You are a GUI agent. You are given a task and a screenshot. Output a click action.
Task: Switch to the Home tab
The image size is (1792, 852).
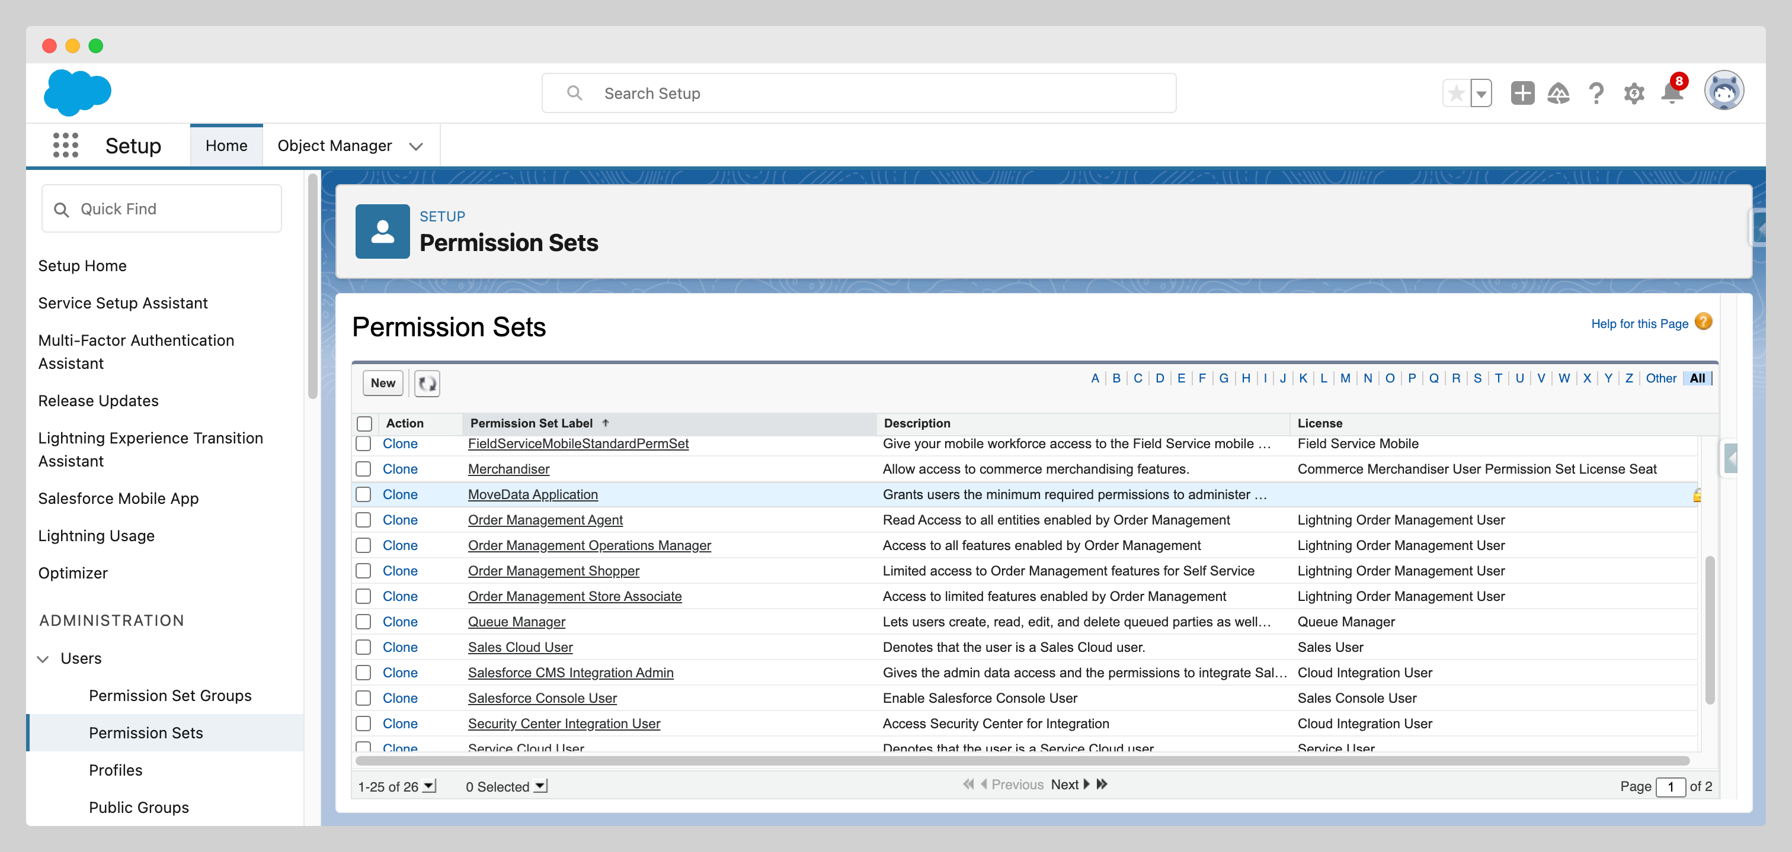pyautogui.click(x=226, y=146)
